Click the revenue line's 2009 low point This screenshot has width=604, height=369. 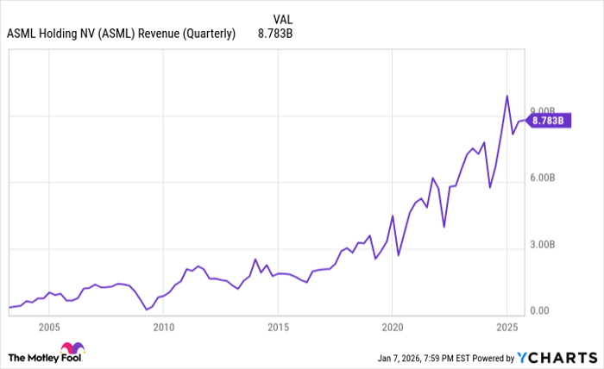pyautogui.click(x=147, y=309)
